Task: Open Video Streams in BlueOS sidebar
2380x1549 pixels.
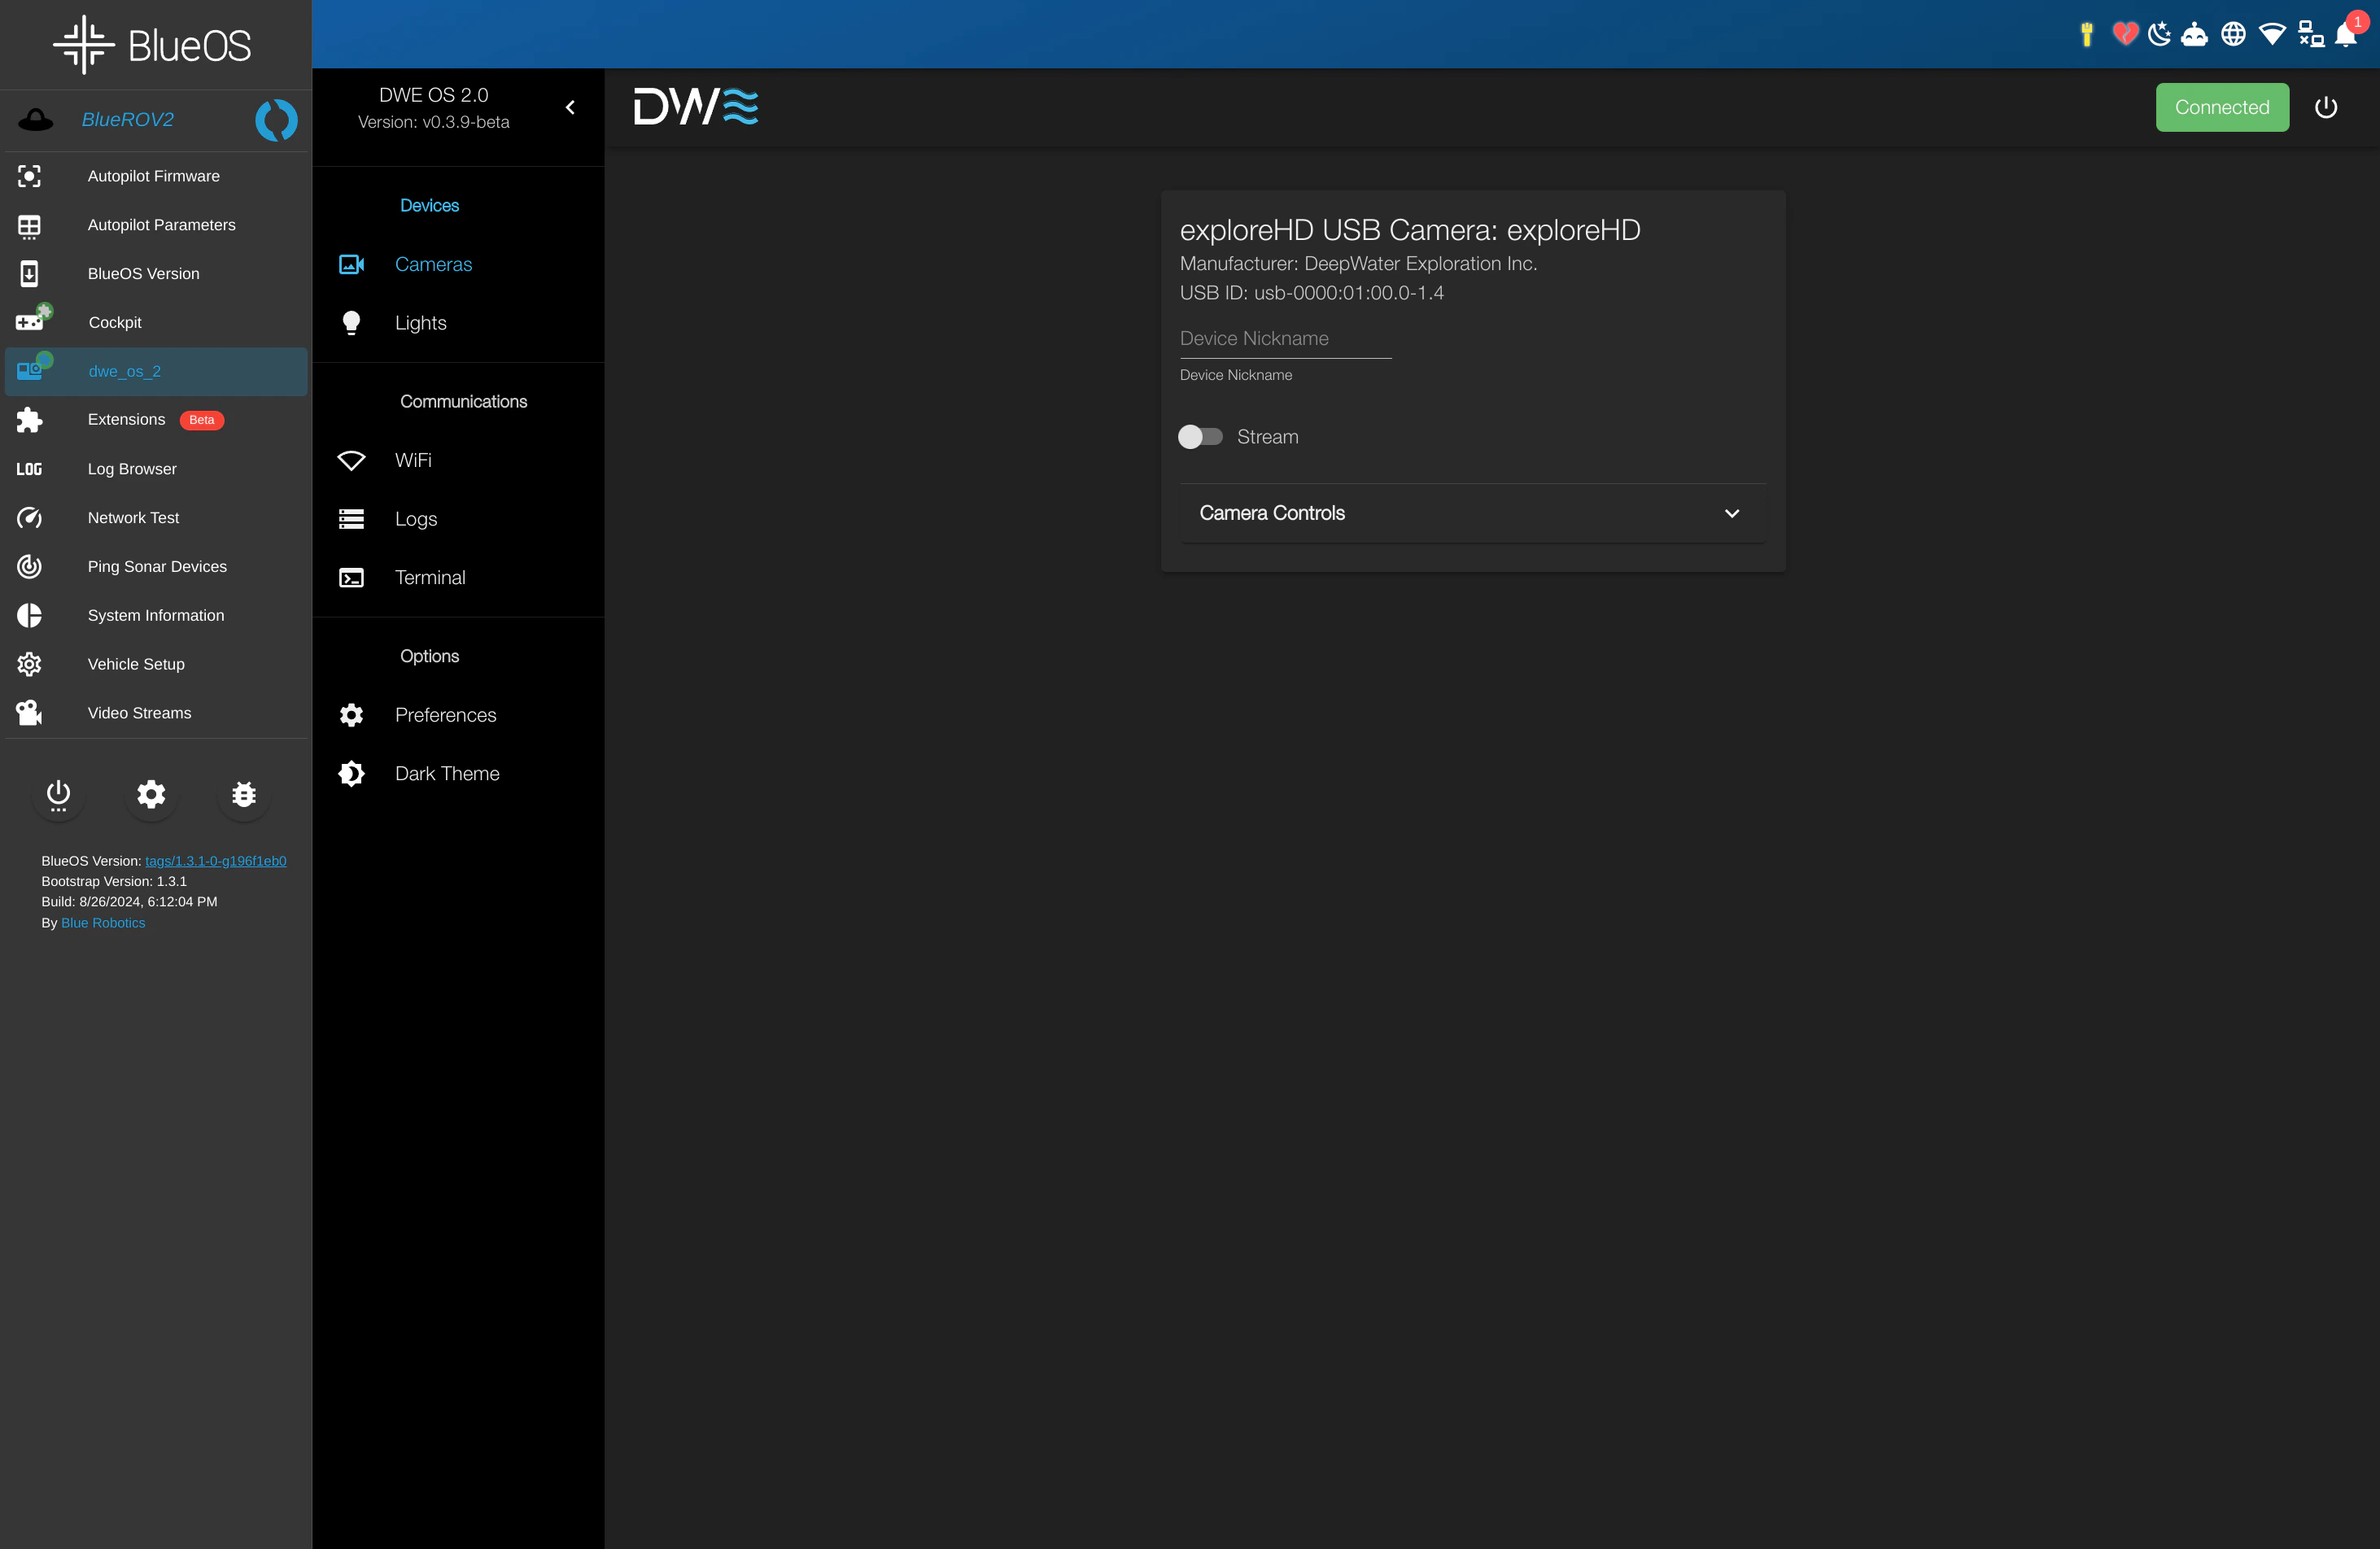Action: coord(139,713)
